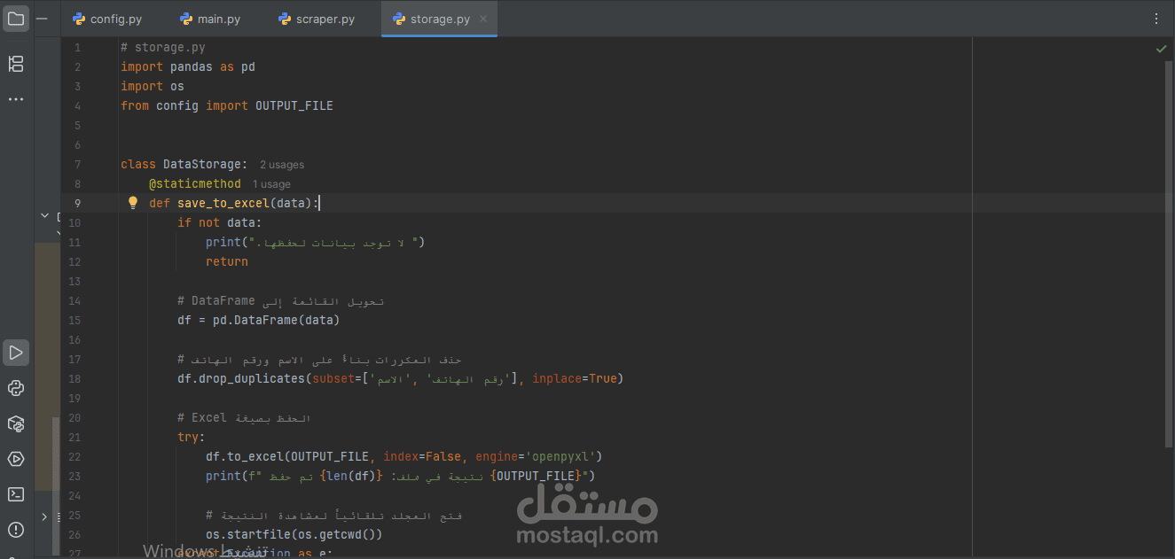This screenshot has height=559, width=1175.
Task: Click the '# DataFrame' comment on line 14
Action: (216, 300)
